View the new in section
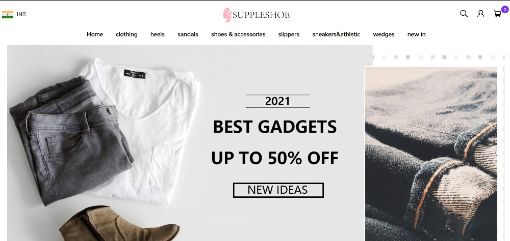This screenshot has height=241, width=510. [416, 35]
